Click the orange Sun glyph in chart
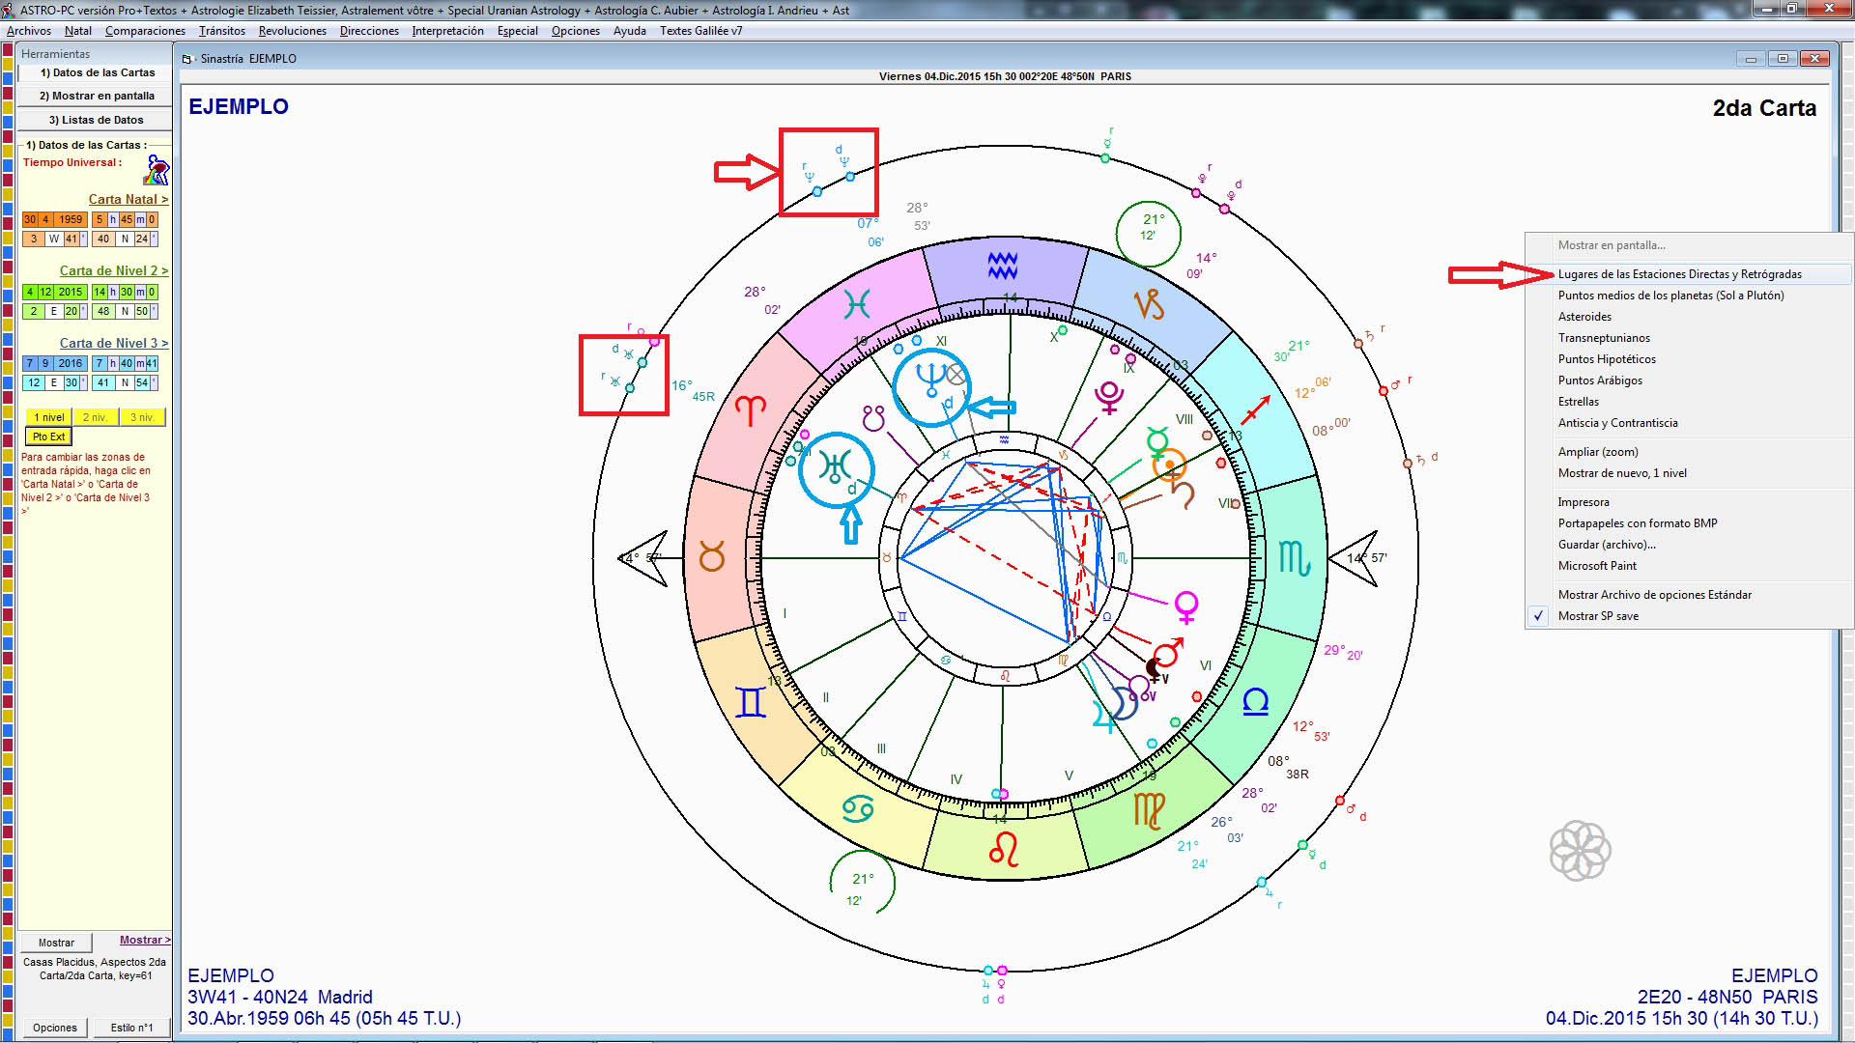1855x1043 pixels. tap(1170, 465)
